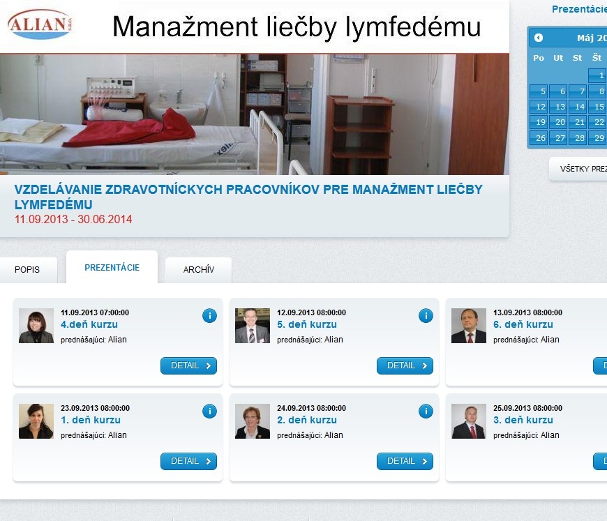Click the VŠETKY PREZENTÁCIE button
The width and height of the screenshot is (607, 521).
(578, 169)
